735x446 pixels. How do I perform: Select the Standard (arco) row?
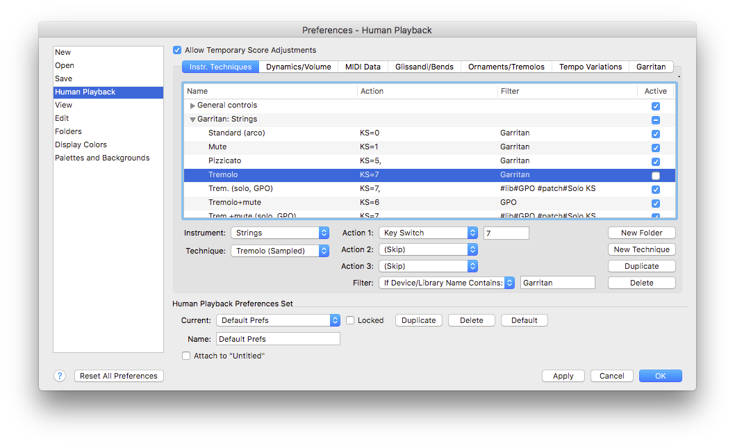[429, 133]
